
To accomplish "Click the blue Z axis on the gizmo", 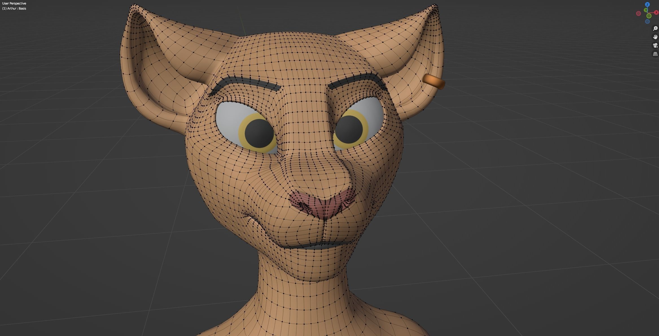I will coord(647,5).
